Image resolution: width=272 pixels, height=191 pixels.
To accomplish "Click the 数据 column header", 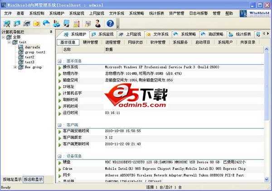I will click(184, 49).
